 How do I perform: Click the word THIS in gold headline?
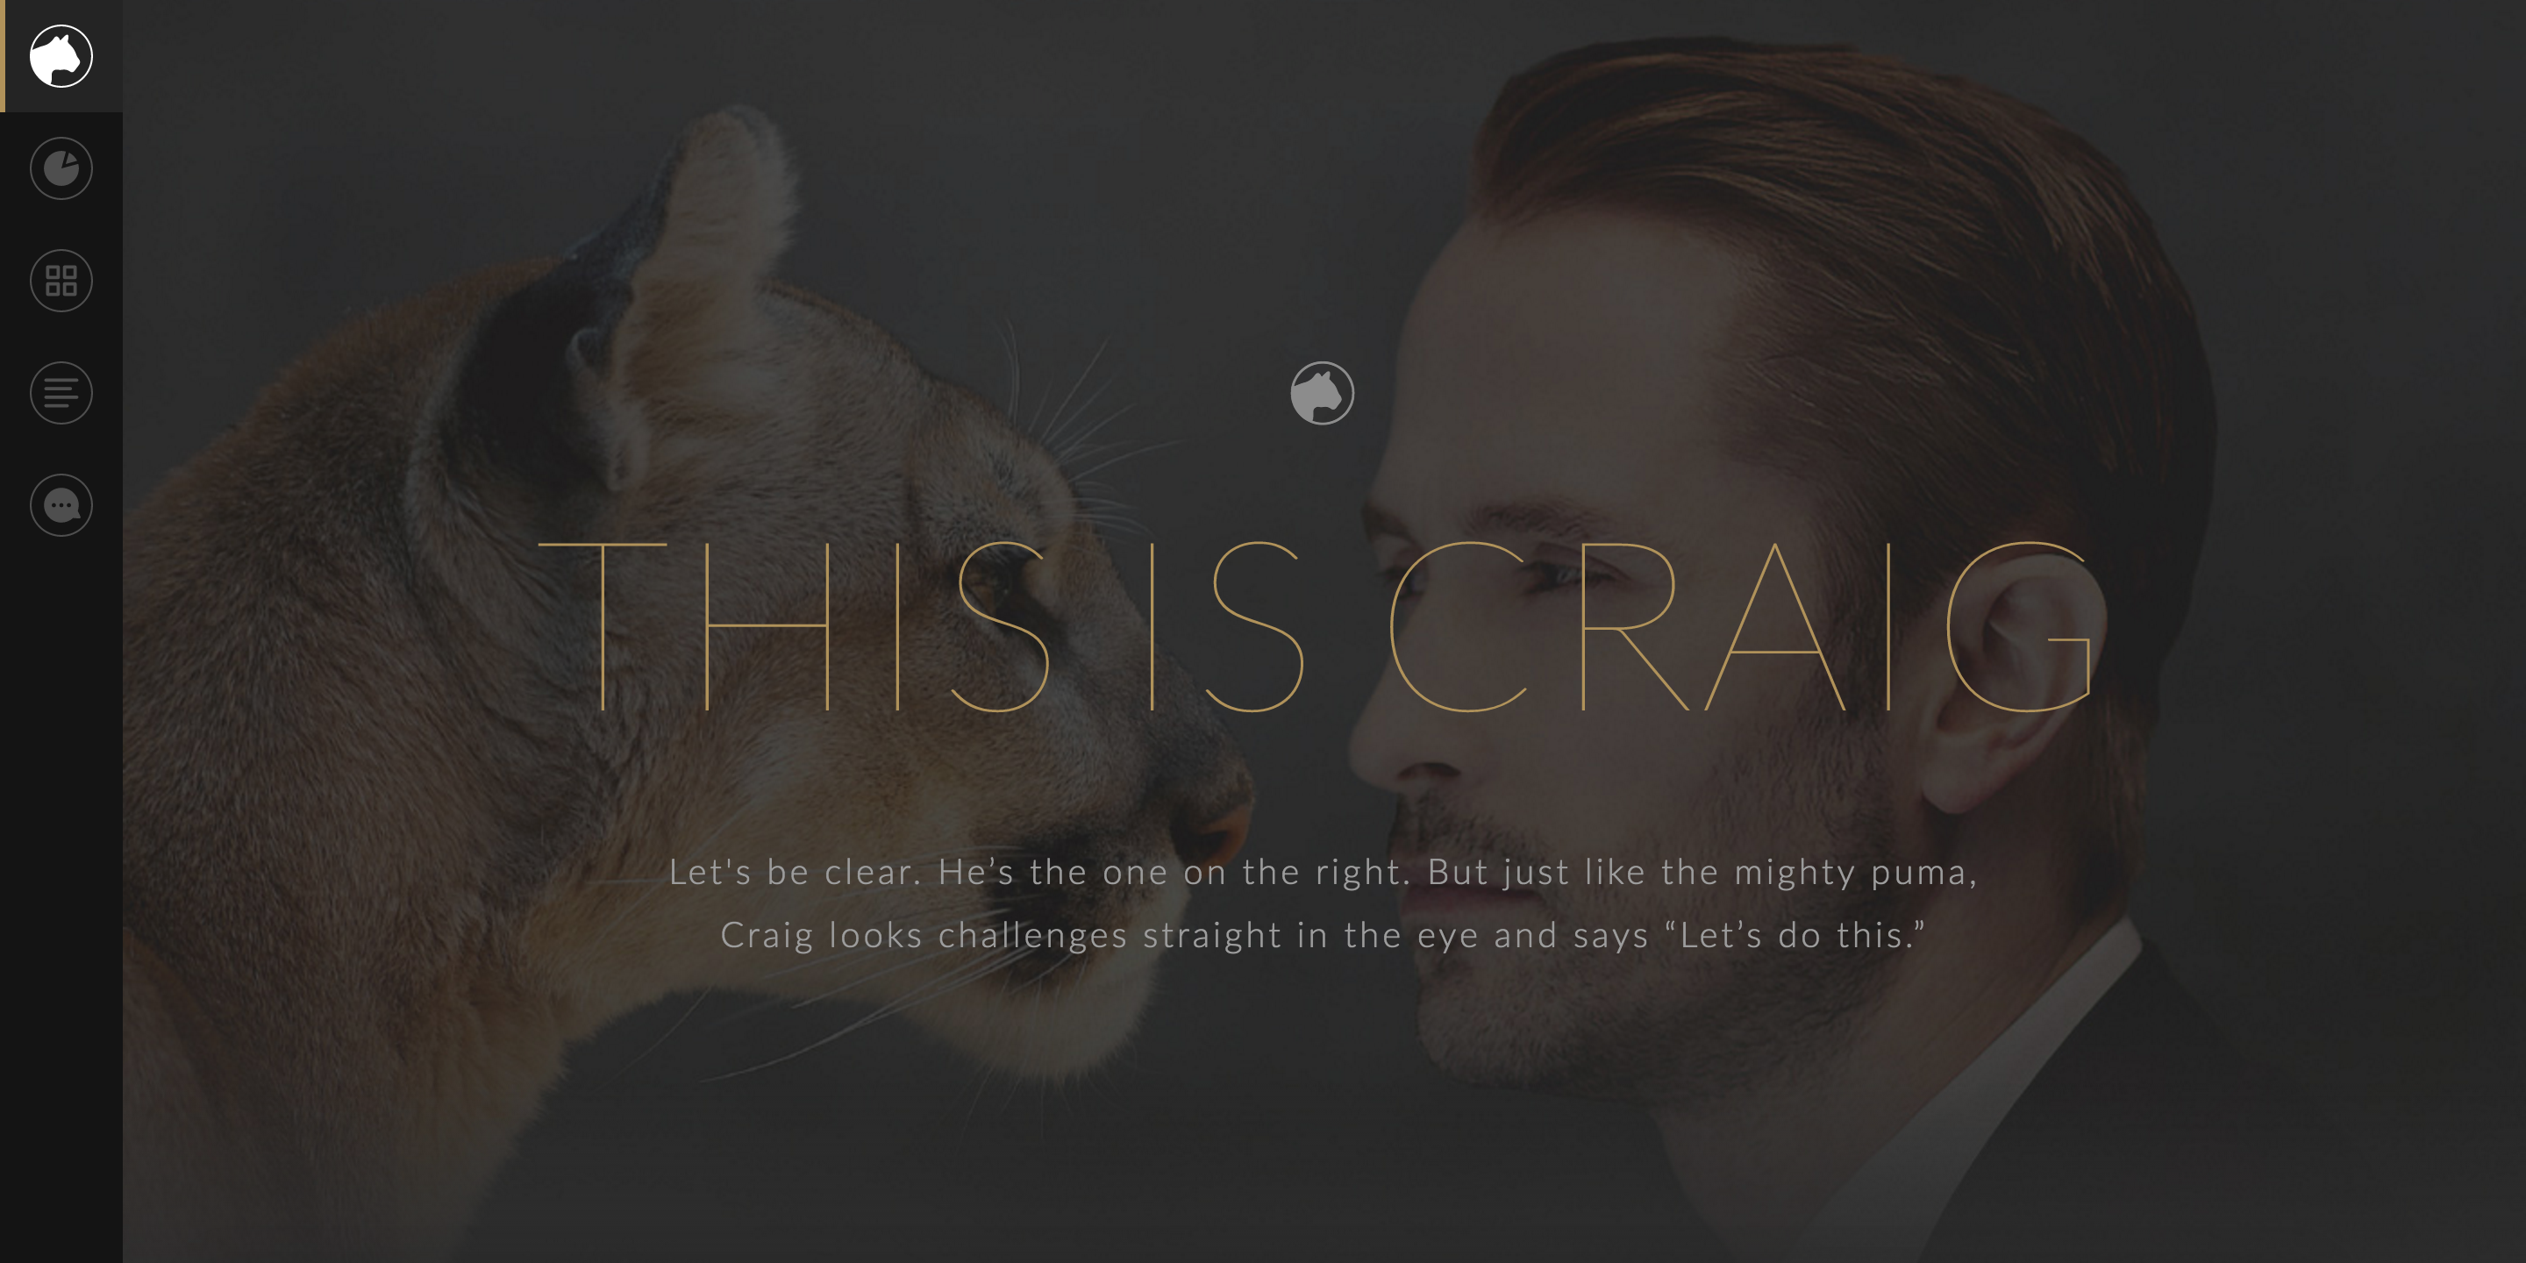click(795, 625)
